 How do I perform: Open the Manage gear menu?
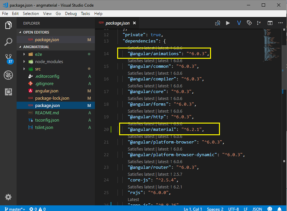click(8, 197)
